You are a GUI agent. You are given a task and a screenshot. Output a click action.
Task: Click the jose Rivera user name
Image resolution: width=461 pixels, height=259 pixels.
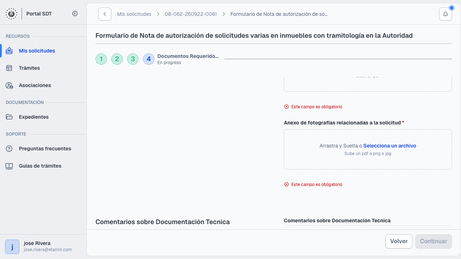pyautogui.click(x=37, y=243)
